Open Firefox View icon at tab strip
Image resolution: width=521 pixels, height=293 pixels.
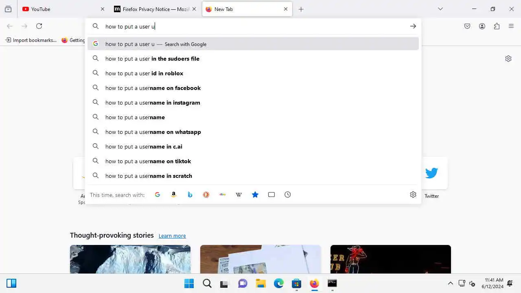click(x=8, y=9)
